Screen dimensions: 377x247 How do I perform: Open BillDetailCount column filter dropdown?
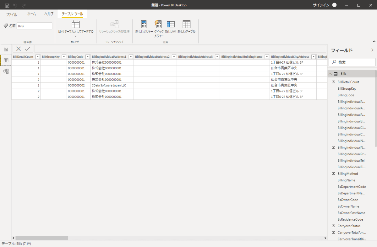point(38,57)
